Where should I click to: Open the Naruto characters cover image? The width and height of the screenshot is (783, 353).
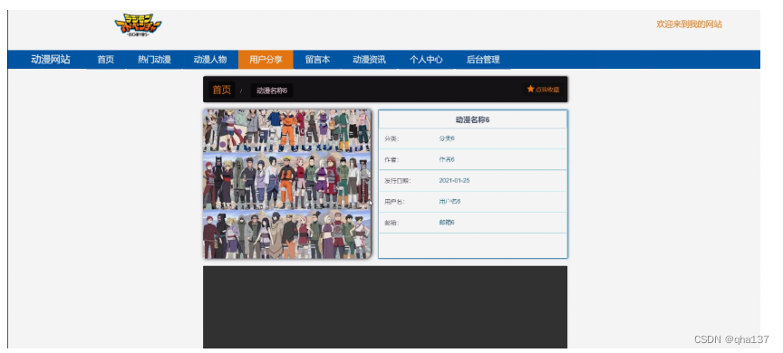tap(287, 184)
